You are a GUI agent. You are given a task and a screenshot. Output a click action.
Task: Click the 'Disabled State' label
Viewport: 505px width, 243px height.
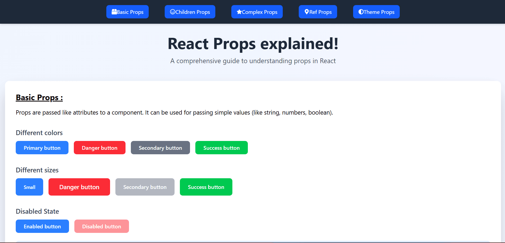[37, 211]
